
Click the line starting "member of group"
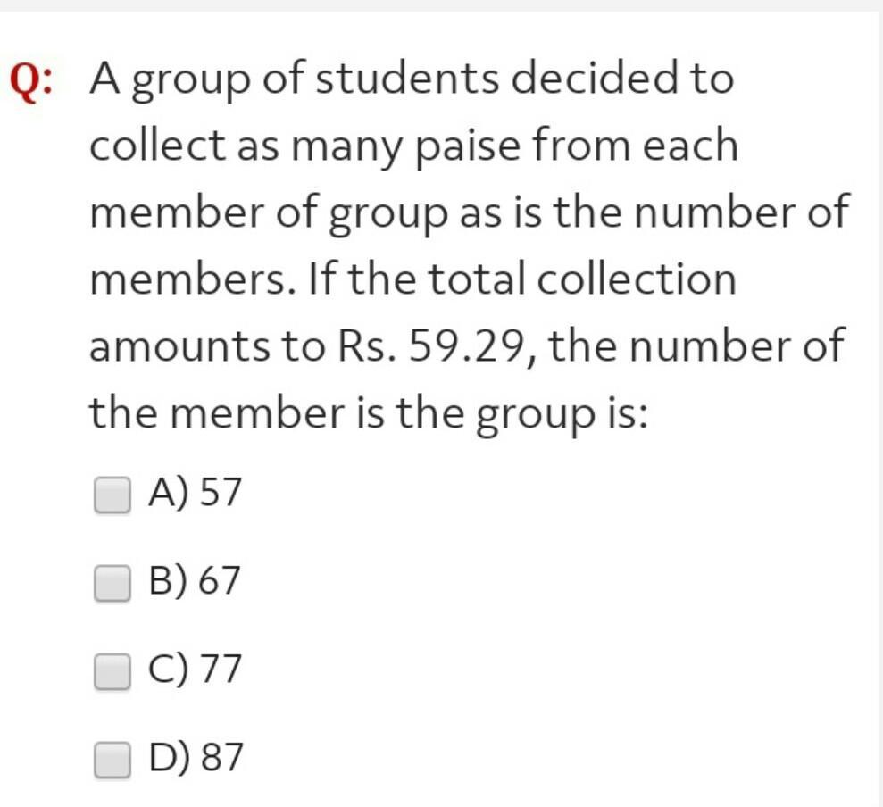coord(469,213)
